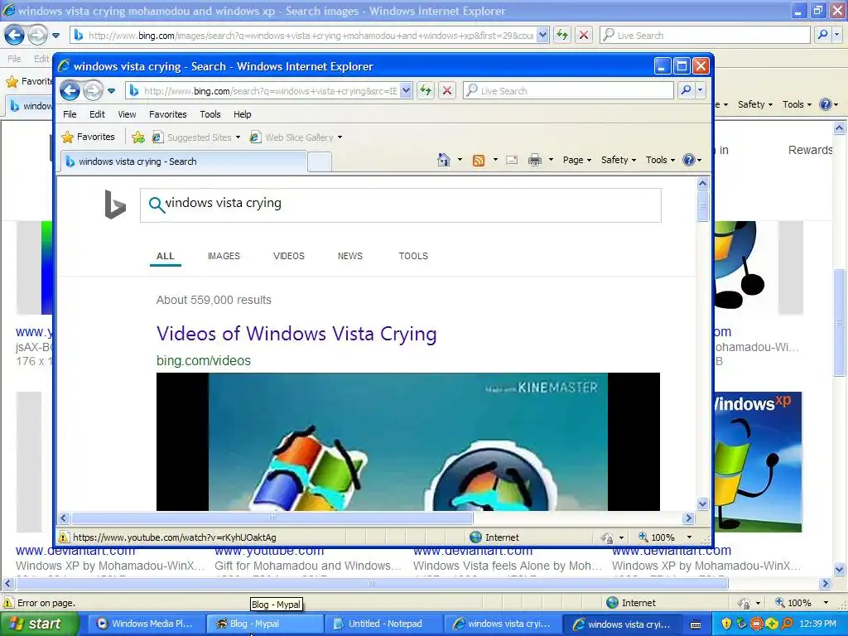Open Bing TOOLS tab
This screenshot has width=848, height=636.
413,256
